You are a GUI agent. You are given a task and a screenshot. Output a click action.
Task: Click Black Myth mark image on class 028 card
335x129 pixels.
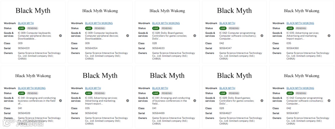point(234,76)
